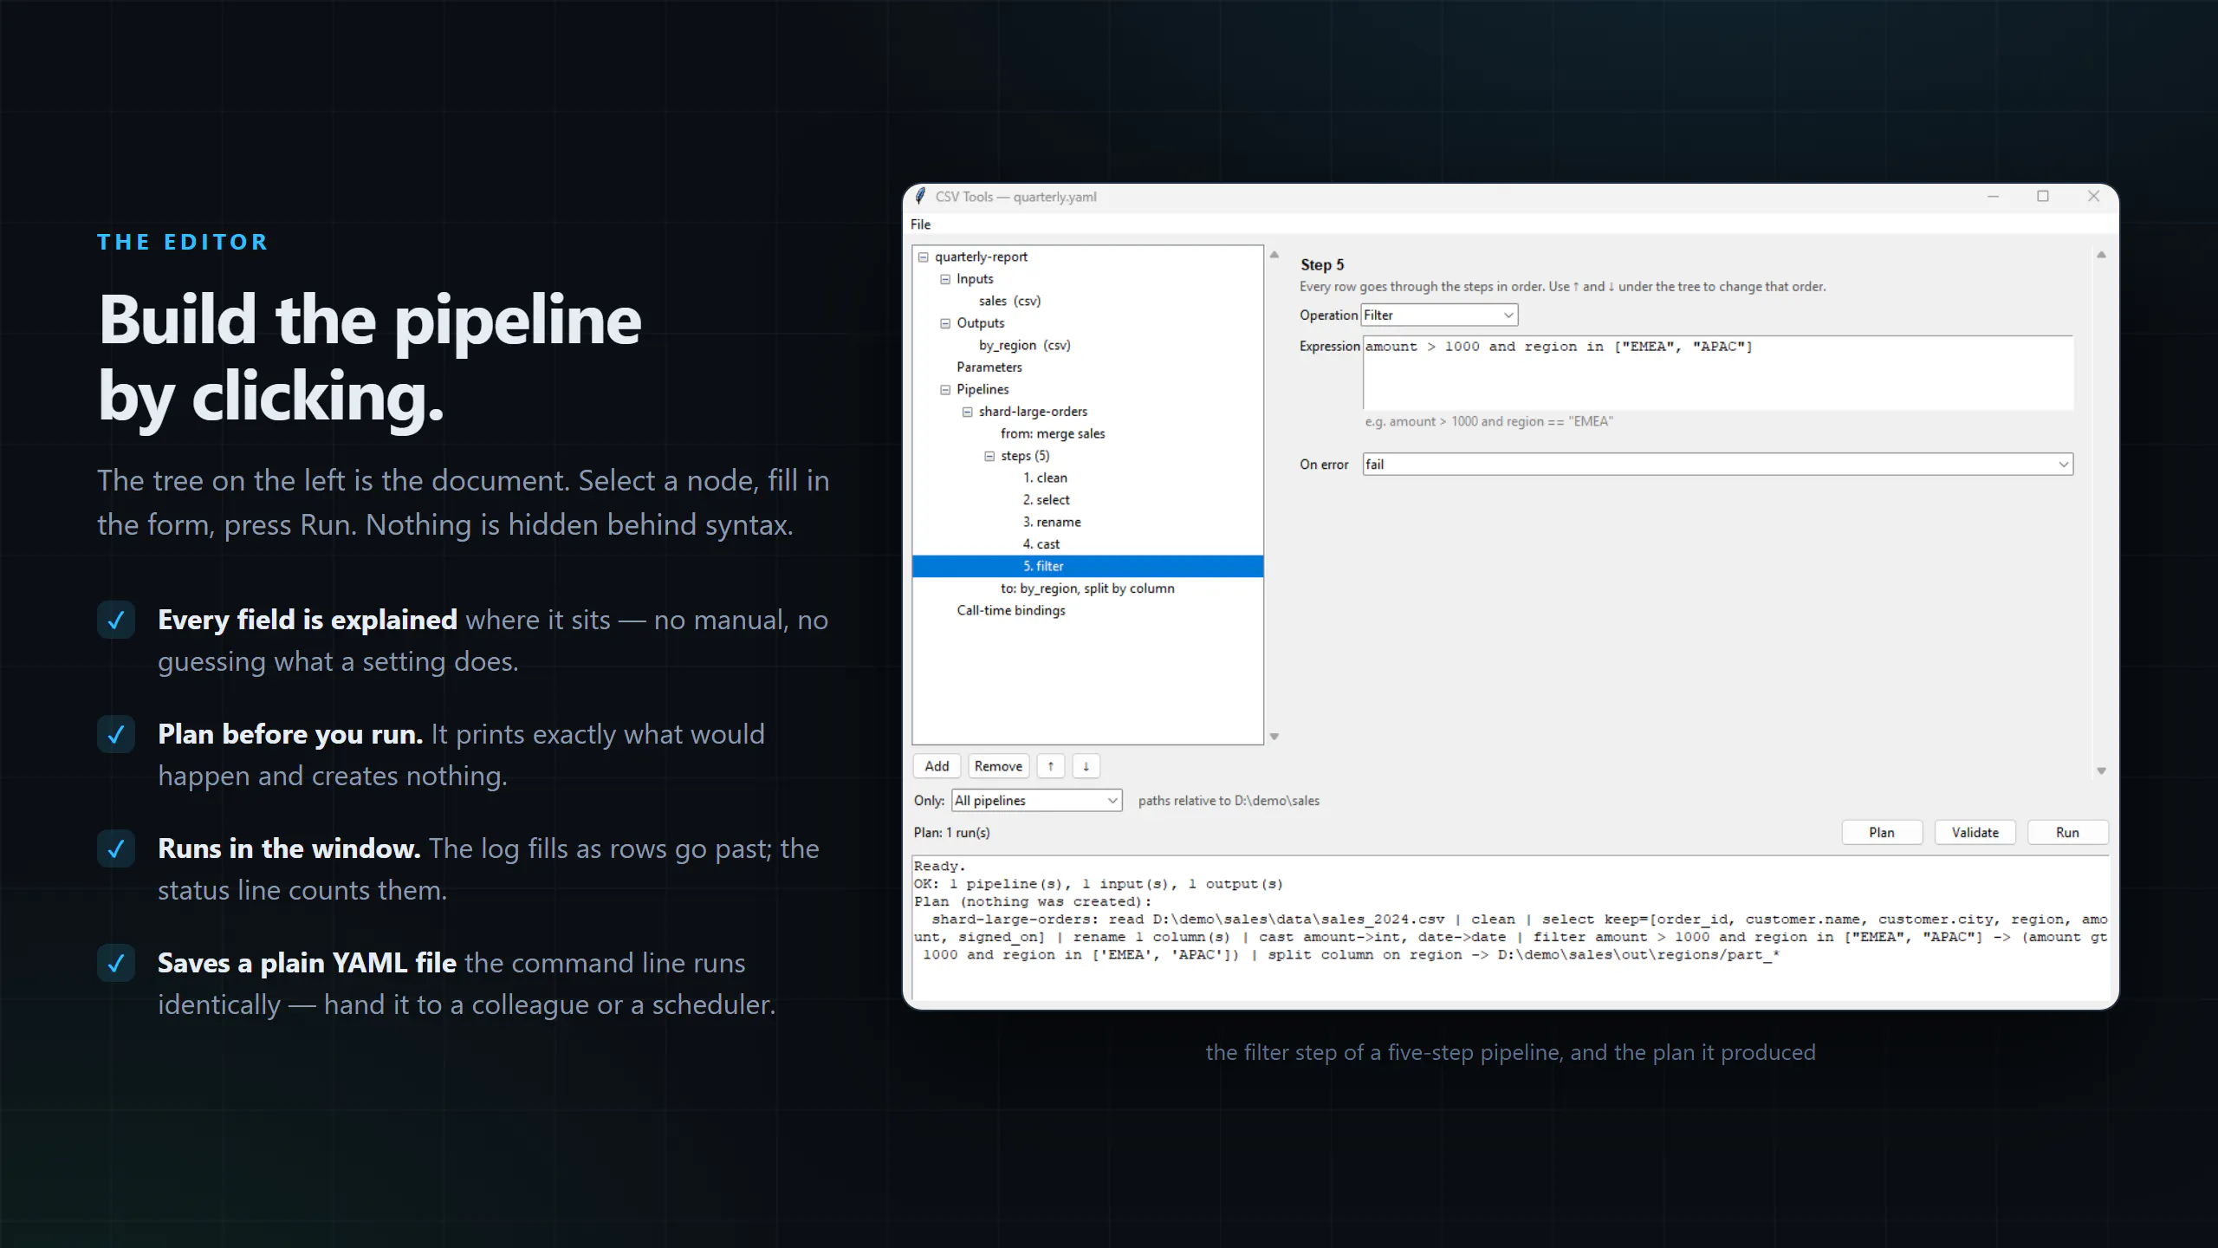This screenshot has height=1248, width=2218.
Task: Open the File menu
Action: (920, 224)
